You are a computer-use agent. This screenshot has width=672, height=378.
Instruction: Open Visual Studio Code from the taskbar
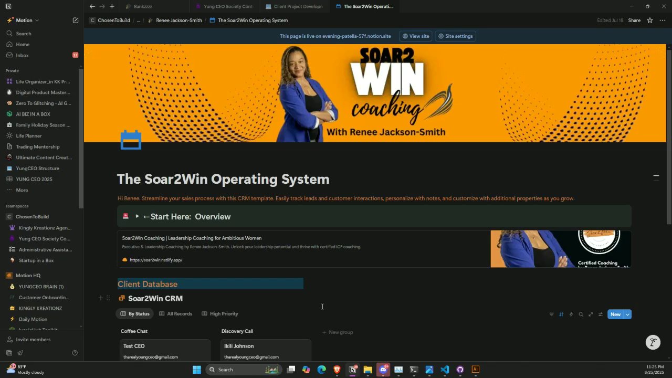tap(445, 370)
